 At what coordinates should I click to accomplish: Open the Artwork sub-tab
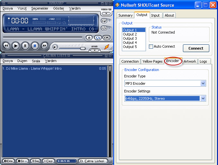click(x=190, y=61)
